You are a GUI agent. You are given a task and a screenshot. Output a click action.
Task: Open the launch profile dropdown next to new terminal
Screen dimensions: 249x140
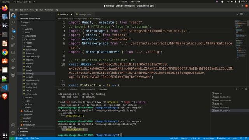click(x=239, y=89)
